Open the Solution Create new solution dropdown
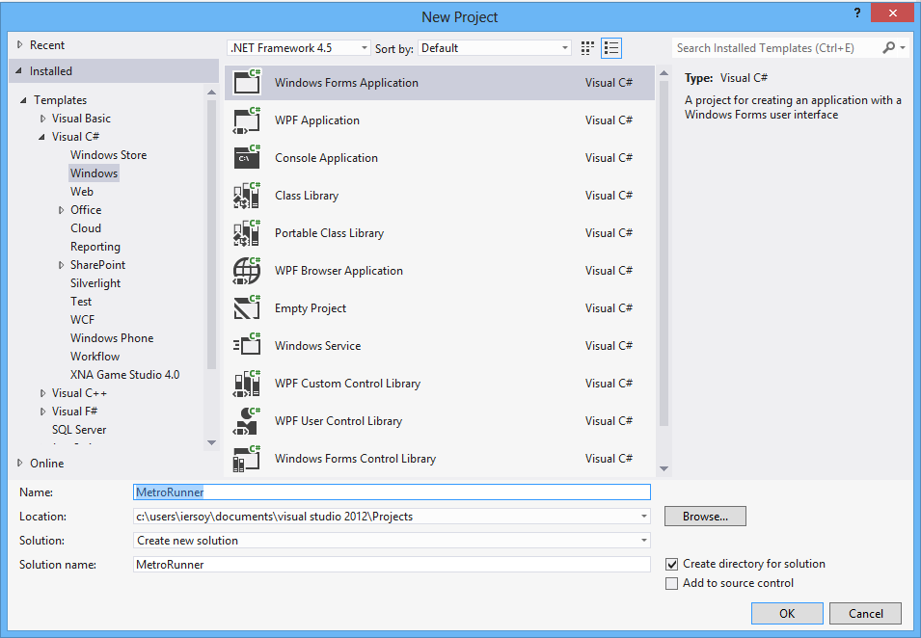This screenshot has height=638, width=921. pyautogui.click(x=392, y=541)
